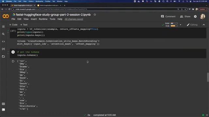Click the 'completed at 9:05 AM' status
Viewport: 209px width, 117px height.
104,115
